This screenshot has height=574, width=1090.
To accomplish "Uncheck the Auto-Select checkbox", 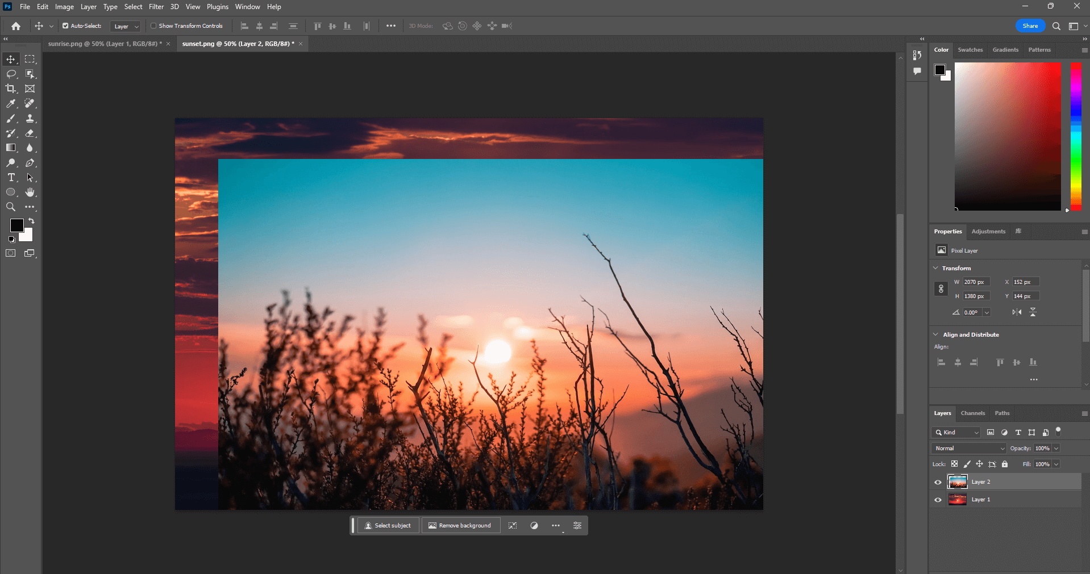I will pos(65,26).
